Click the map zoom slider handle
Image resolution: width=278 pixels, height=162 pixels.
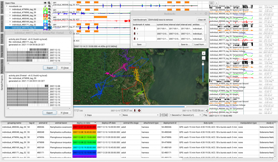(203, 64)
